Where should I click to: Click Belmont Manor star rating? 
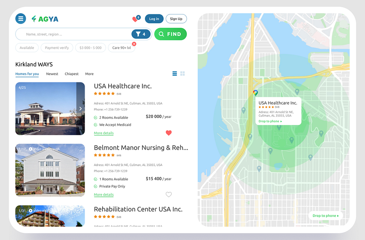point(104,155)
